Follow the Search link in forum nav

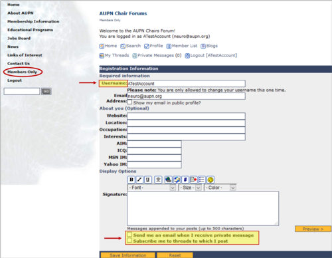coord(133,46)
